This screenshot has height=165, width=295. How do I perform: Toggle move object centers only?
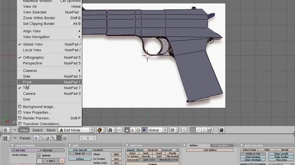click(x=119, y=130)
